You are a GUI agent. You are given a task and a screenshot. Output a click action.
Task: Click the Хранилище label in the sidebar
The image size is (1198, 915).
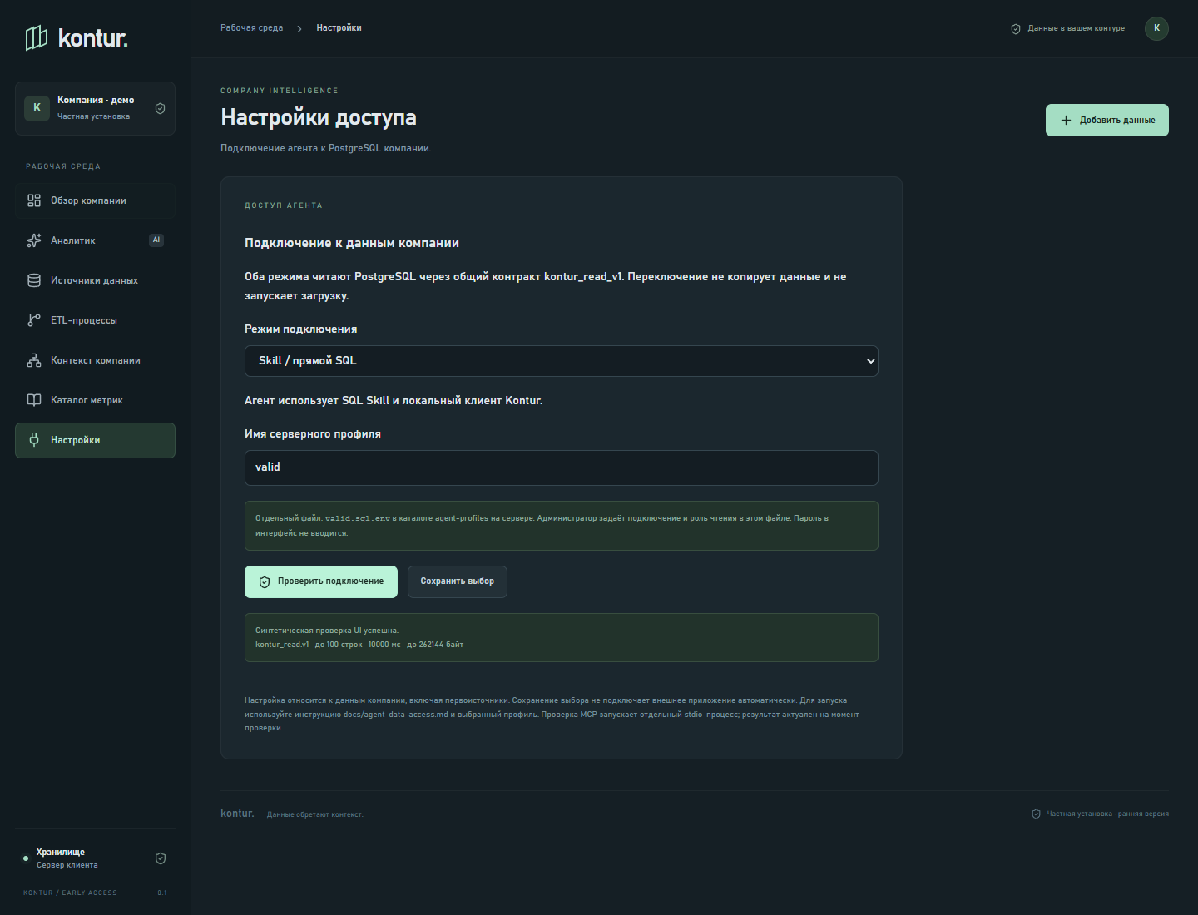click(x=61, y=853)
